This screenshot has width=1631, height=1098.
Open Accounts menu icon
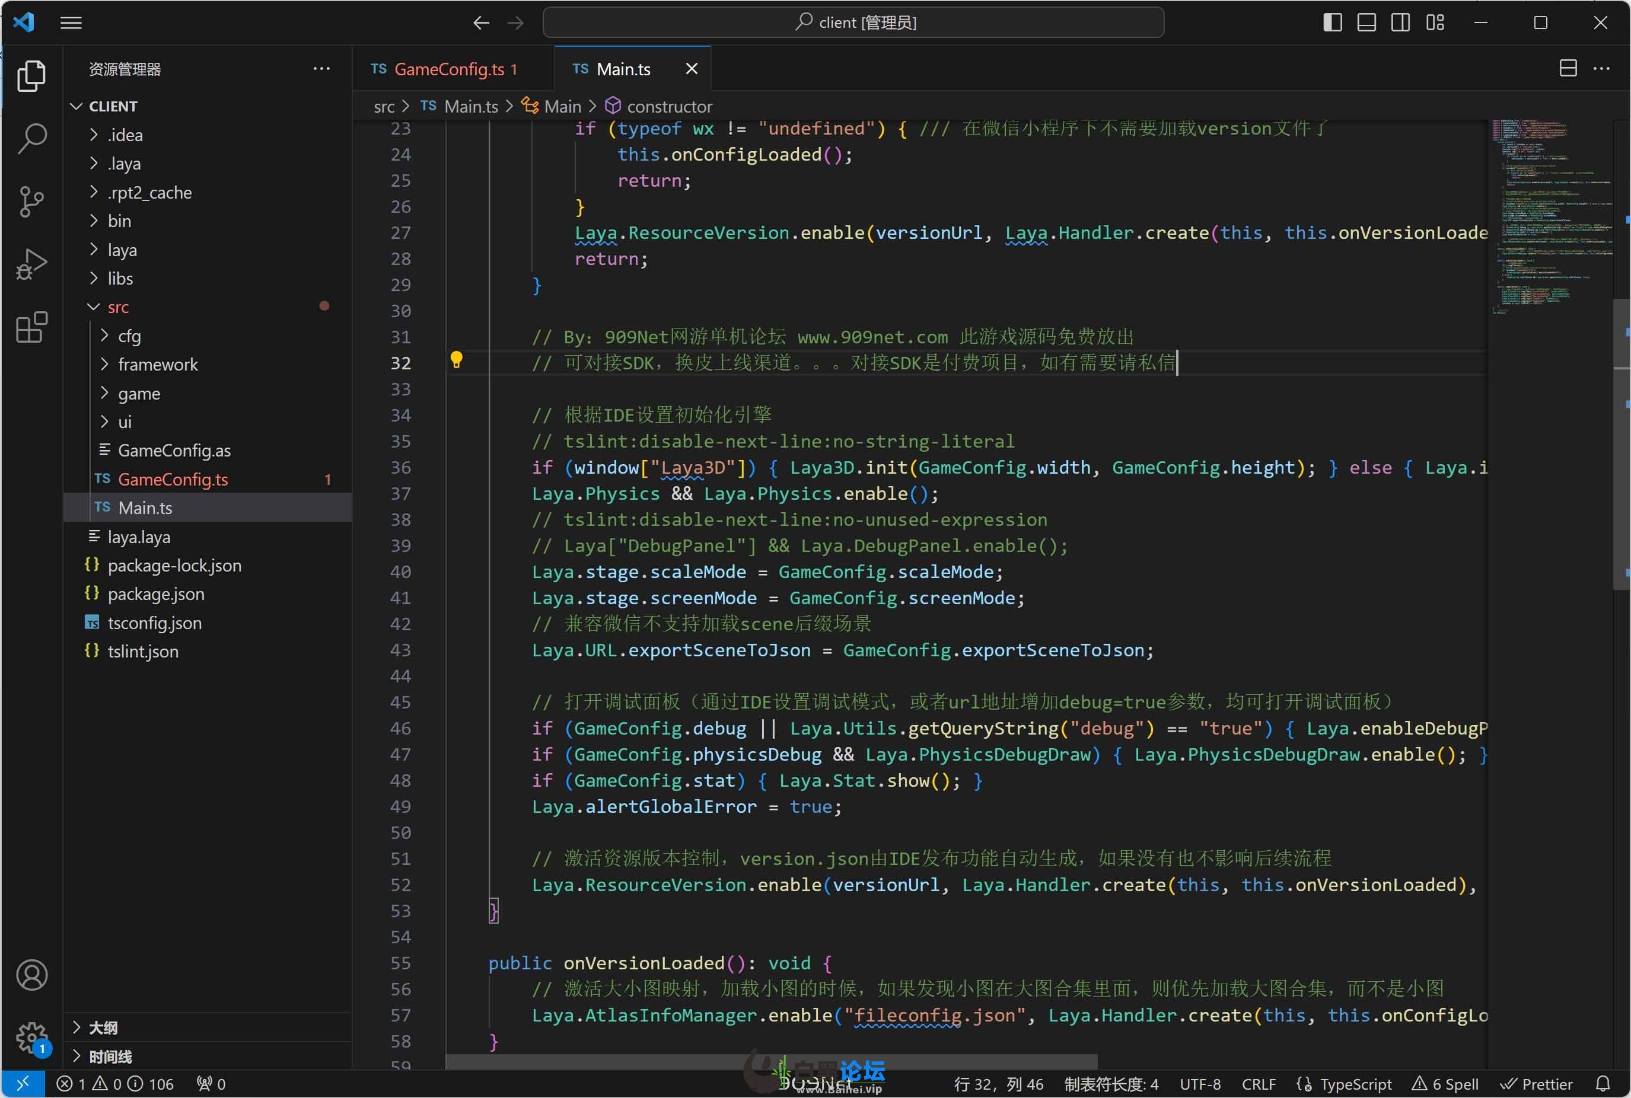31,975
